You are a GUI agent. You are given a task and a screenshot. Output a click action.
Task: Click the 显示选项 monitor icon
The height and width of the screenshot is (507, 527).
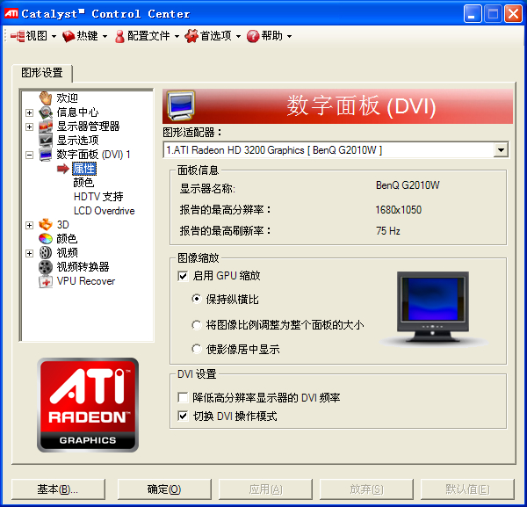click(x=46, y=141)
